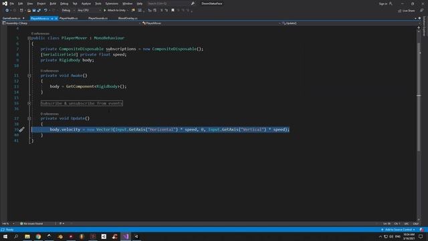
Task: Click the '0 references' link above Update()
Action: [x=49, y=114]
